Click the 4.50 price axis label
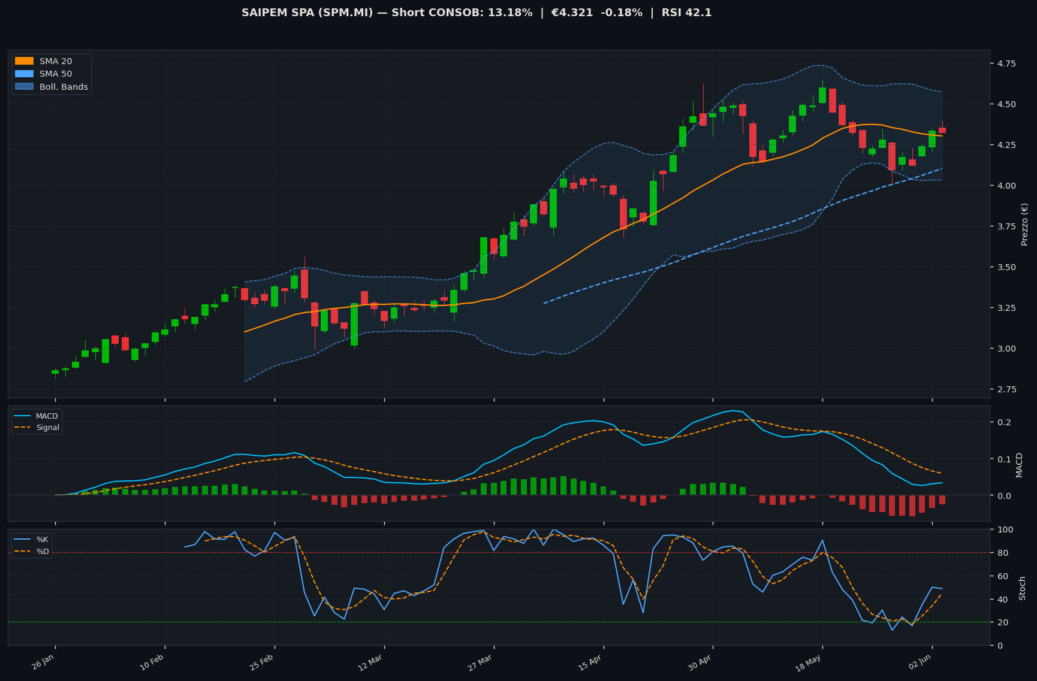This screenshot has width=1037, height=681. point(1006,104)
